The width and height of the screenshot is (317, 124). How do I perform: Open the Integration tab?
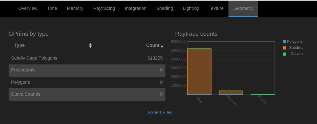pyautogui.click(x=136, y=9)
